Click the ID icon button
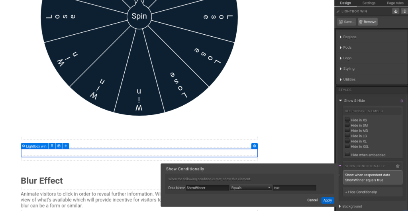This screenshot has width=408, height=211. [404, 11]
